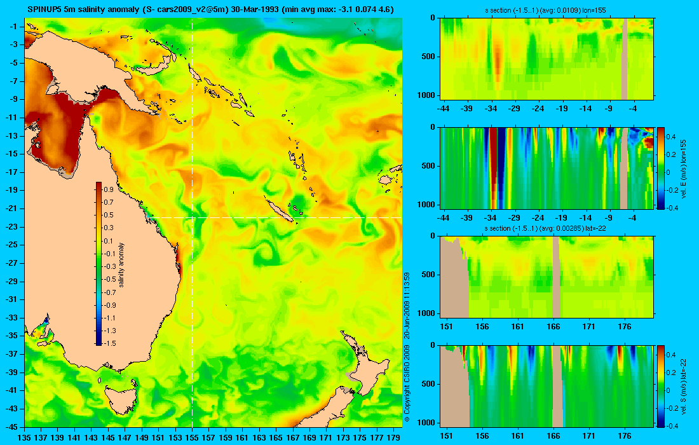This screenshot has height=445, width=699.
Task: Click the '0.9' value on the salinity colorbar
Action: 109,189
